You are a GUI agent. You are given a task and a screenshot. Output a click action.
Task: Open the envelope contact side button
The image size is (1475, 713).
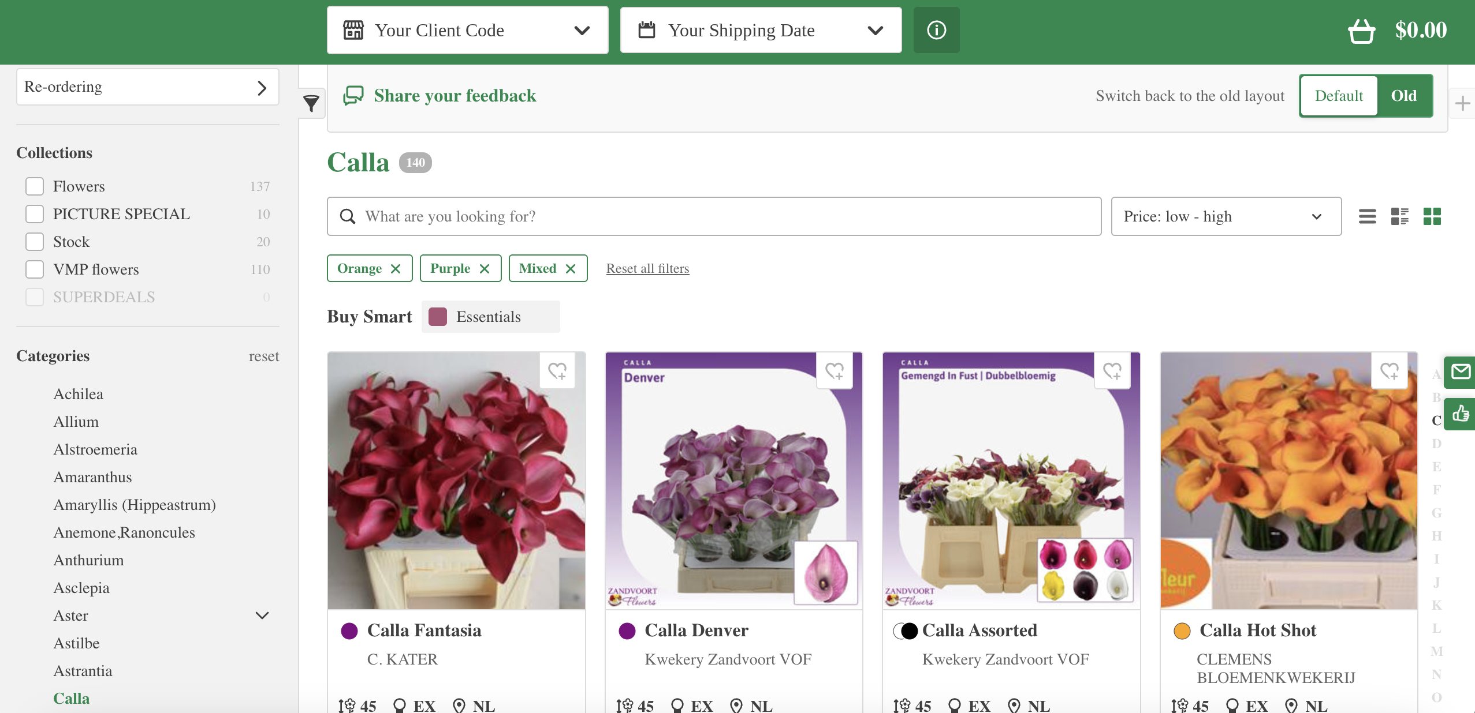pyautogui.click(x=1460, y=372)
